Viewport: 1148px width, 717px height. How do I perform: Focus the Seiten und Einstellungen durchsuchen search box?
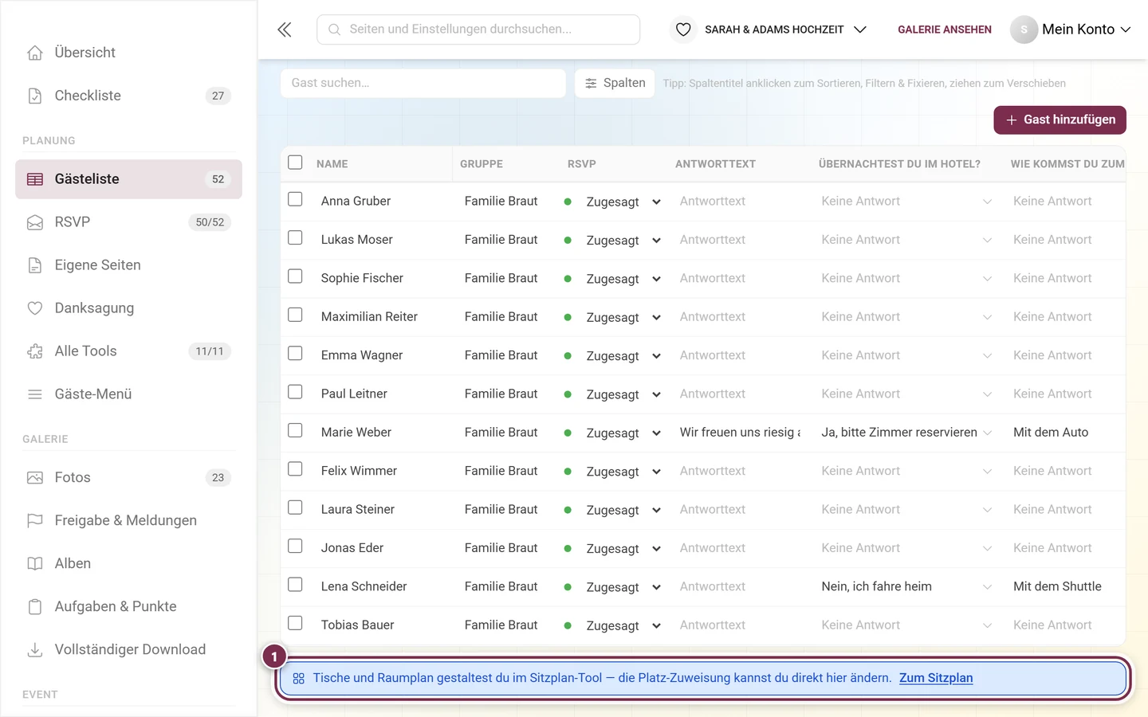pyautogui.click(x=478, y=29)
